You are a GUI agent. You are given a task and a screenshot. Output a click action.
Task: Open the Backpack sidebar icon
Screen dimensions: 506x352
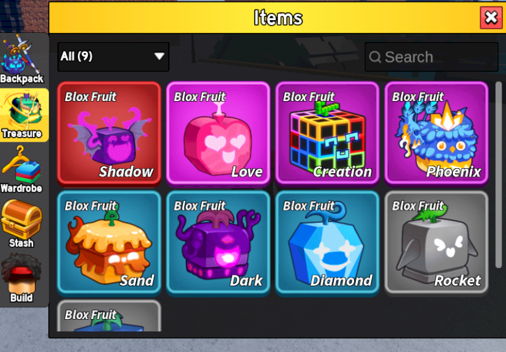click(22, 60)
